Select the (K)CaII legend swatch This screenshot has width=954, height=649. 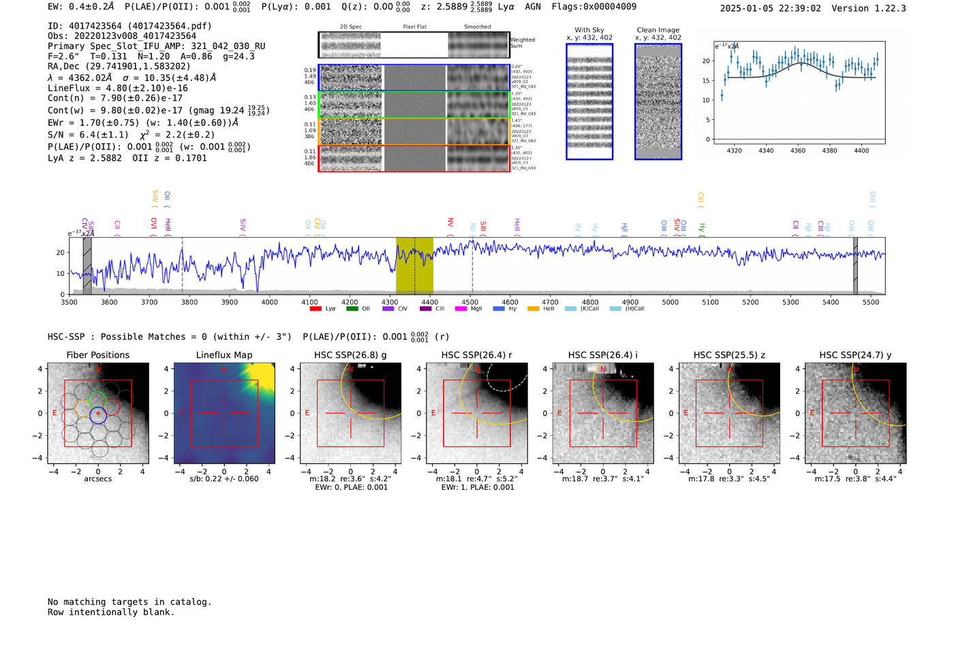pos(570,308)
